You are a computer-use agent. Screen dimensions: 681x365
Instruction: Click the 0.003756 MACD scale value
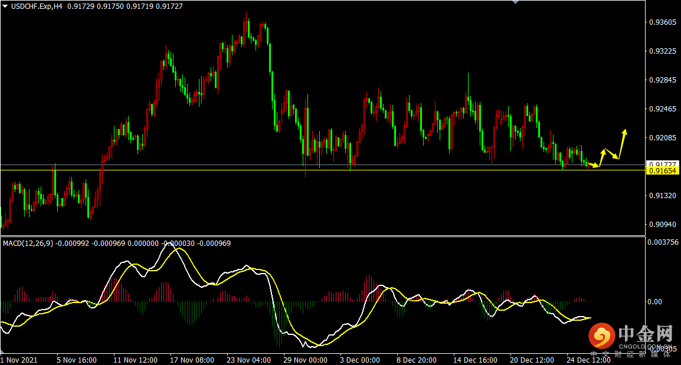663,242
